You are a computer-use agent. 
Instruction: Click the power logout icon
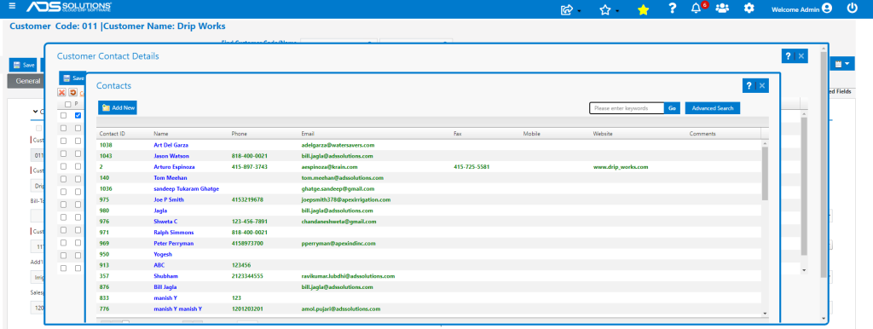tap(853, 9)
